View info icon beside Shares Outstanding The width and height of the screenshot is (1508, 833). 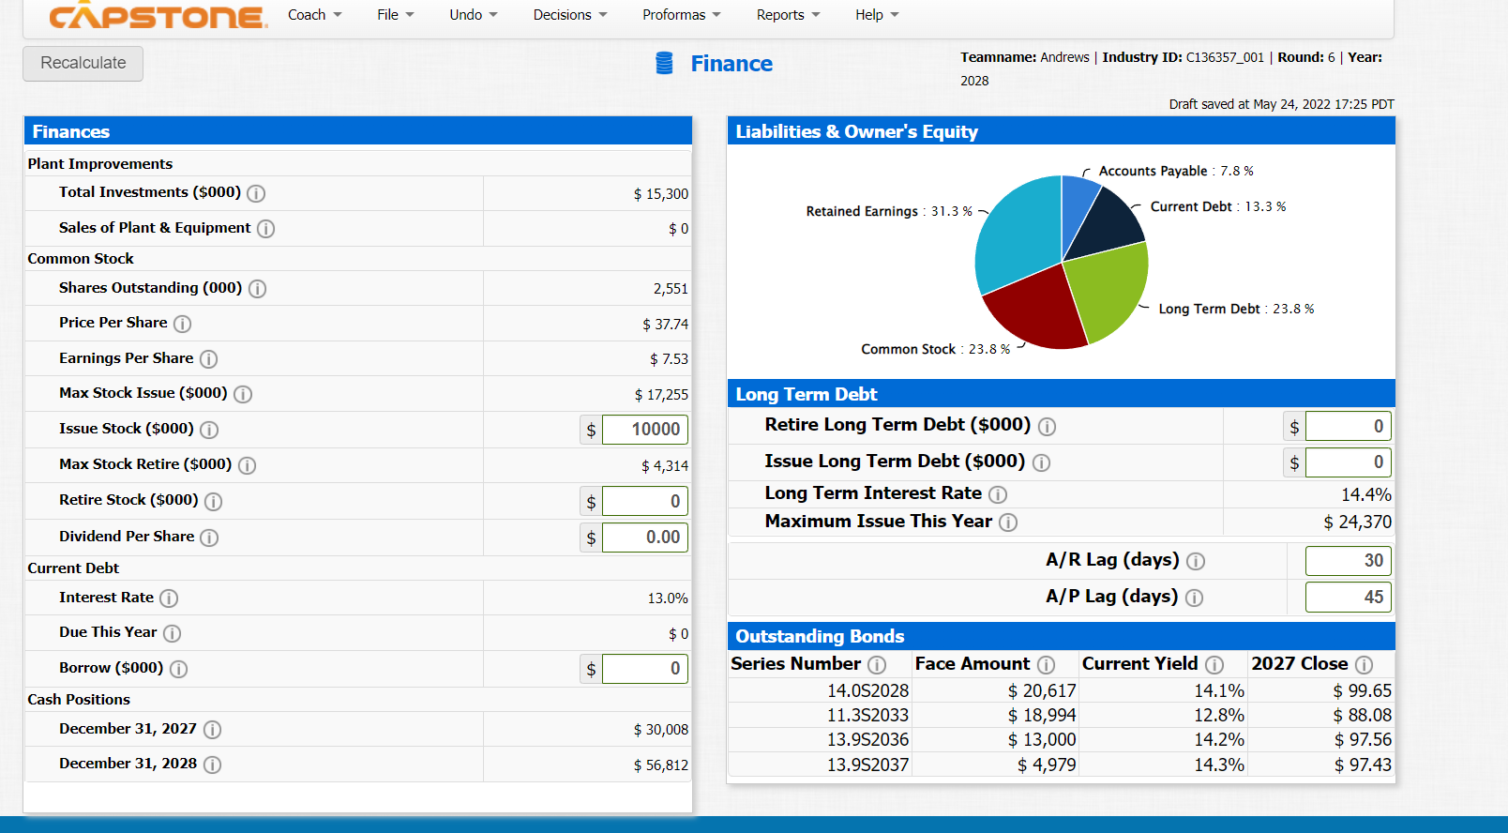coord(258,289)
